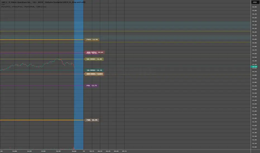The width and height of the screenshot is (260, 153).
Task: Select the Vol indicator legend
Action: pyautogui.click(x=3, y=4)
